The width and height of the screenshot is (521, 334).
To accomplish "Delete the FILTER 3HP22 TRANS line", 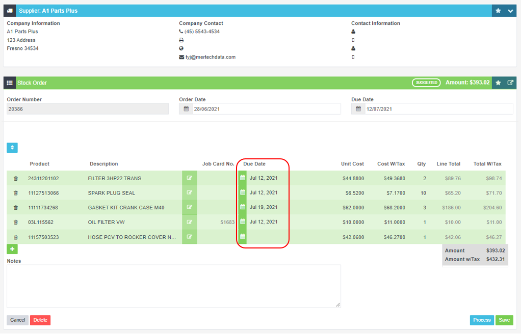I will 16,178.
